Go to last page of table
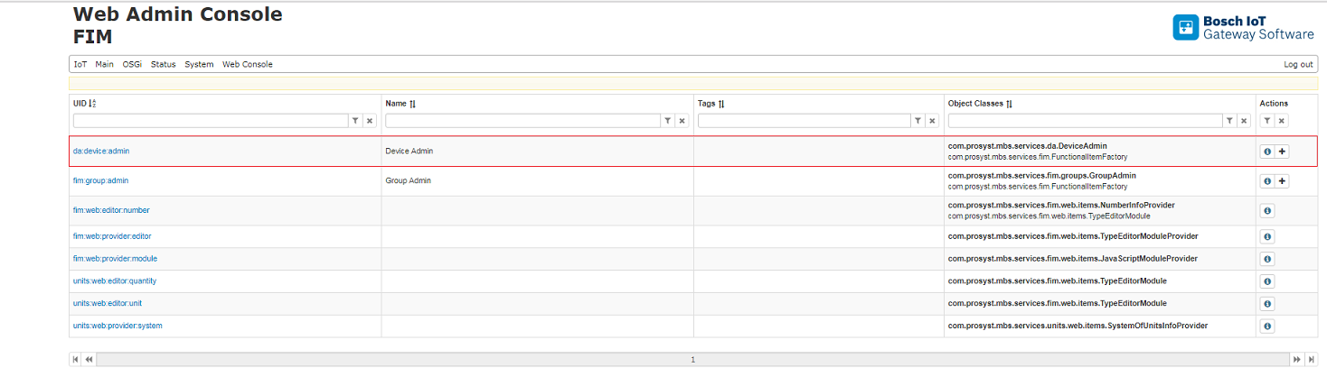The width and height of the screenshot is (1327, 368). pos(1311,359)
